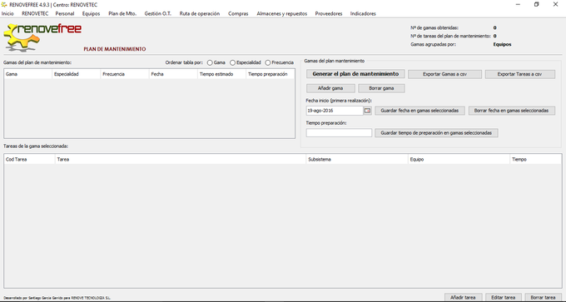Click the Fecha column header
The width and height of the screenshot is (566, 302).
173,74
